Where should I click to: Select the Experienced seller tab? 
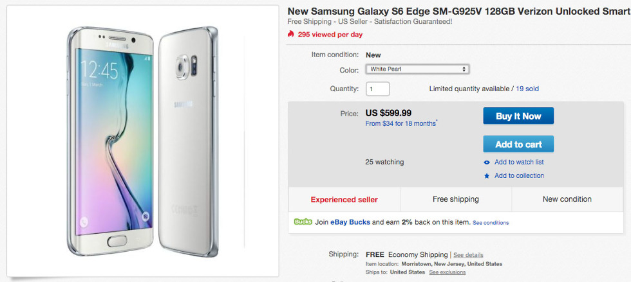click(344, 199)
